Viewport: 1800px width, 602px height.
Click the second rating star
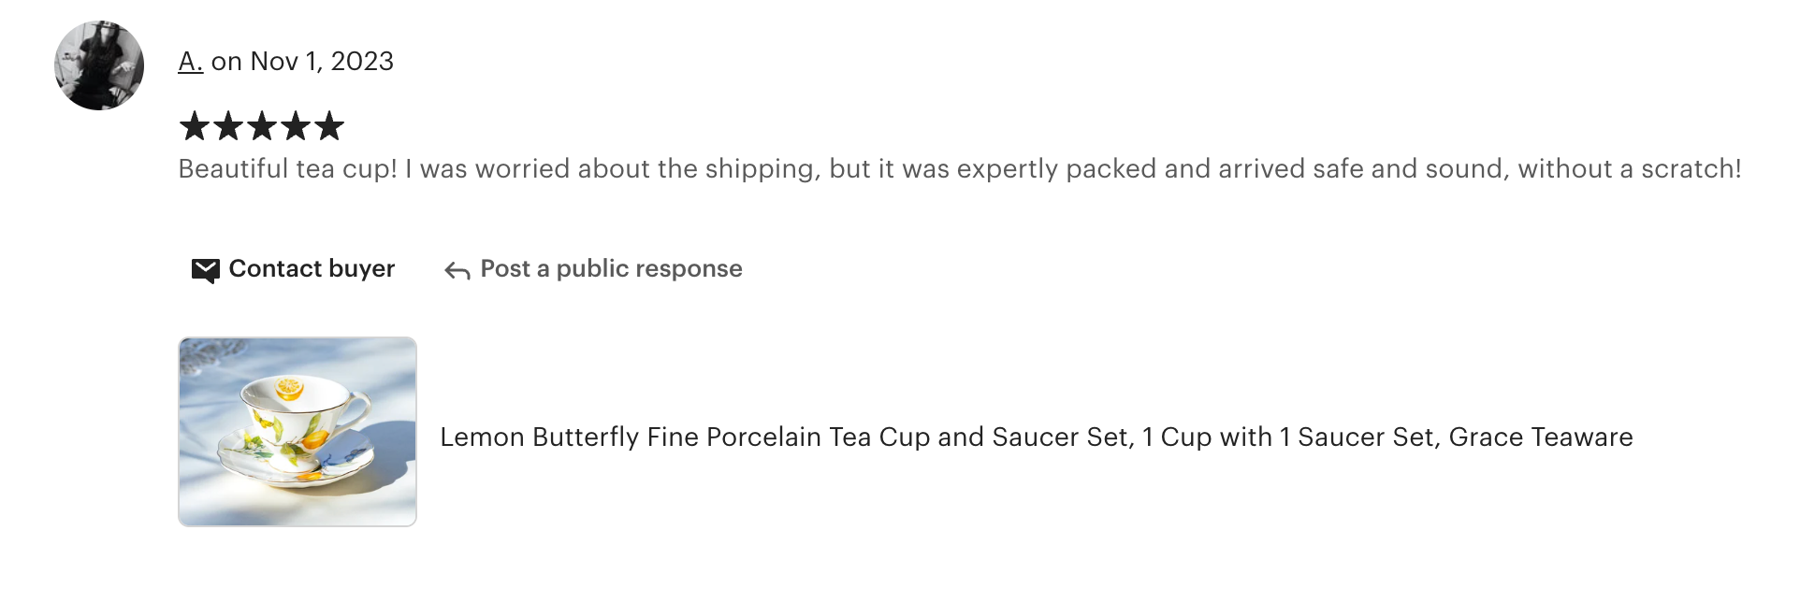228,126
